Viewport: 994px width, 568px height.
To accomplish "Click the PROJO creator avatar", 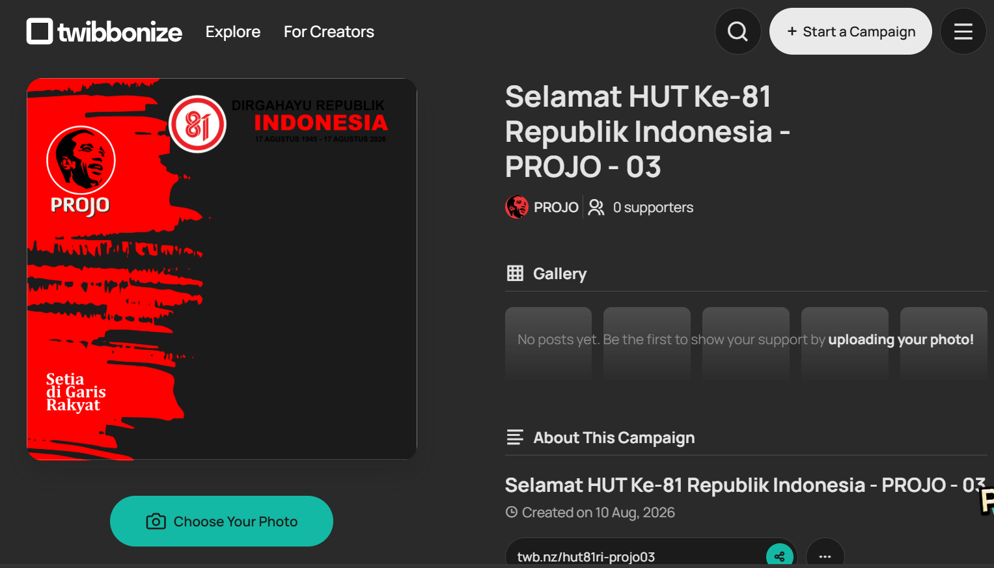I will [x=517, y=207].
